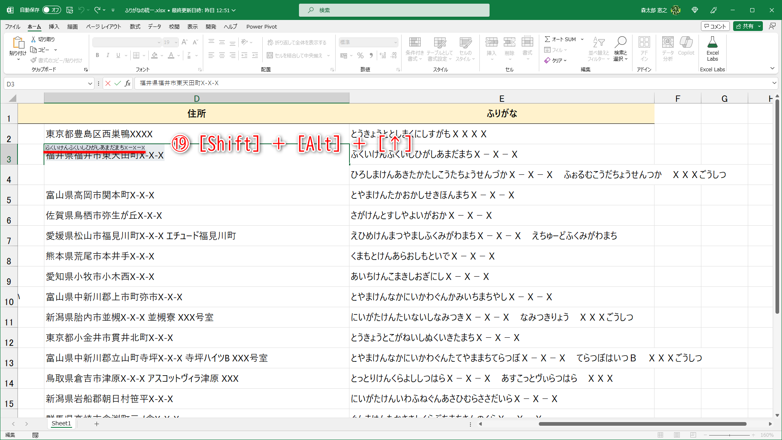This screenshot has height=440, width=782.
Task: Enable 折り返して全体を表示する (Wrap Text)
Action: click(x=298, y=42)
